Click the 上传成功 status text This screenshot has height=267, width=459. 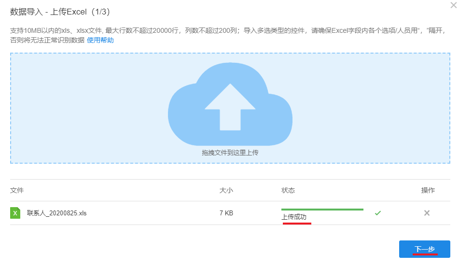(294, 217)
